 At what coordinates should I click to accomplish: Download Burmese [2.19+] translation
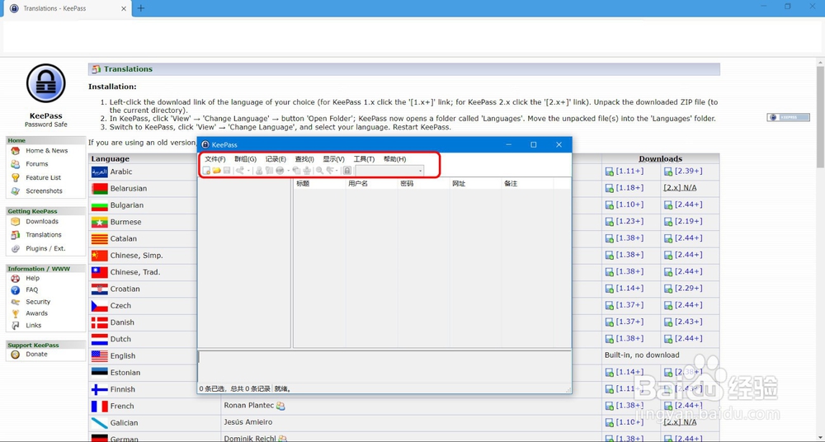[688, 222]
